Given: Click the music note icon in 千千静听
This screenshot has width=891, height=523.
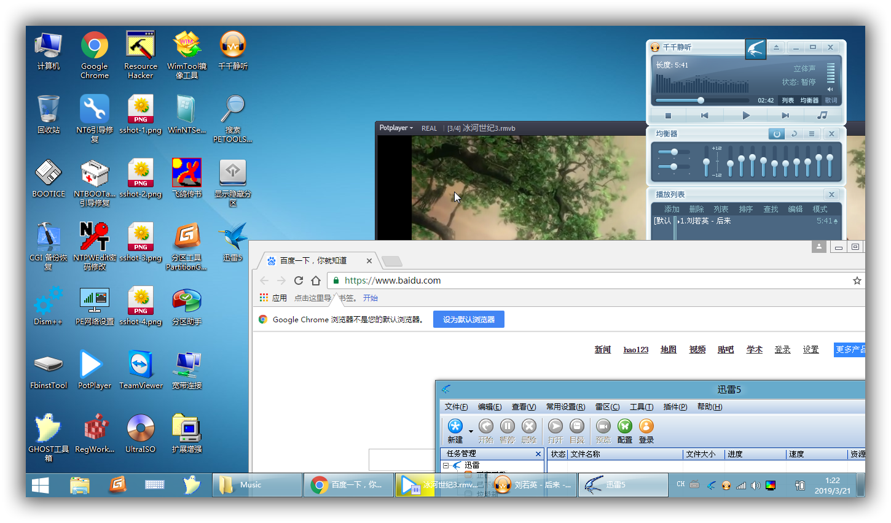Looking at the screenshot, I should 822,115.
